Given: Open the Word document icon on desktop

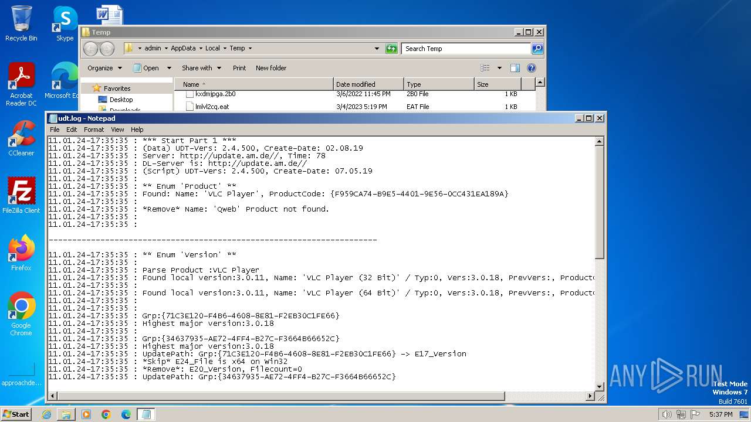Looking at the screenshot, I should pyautogui.click(x=109, y=14).
